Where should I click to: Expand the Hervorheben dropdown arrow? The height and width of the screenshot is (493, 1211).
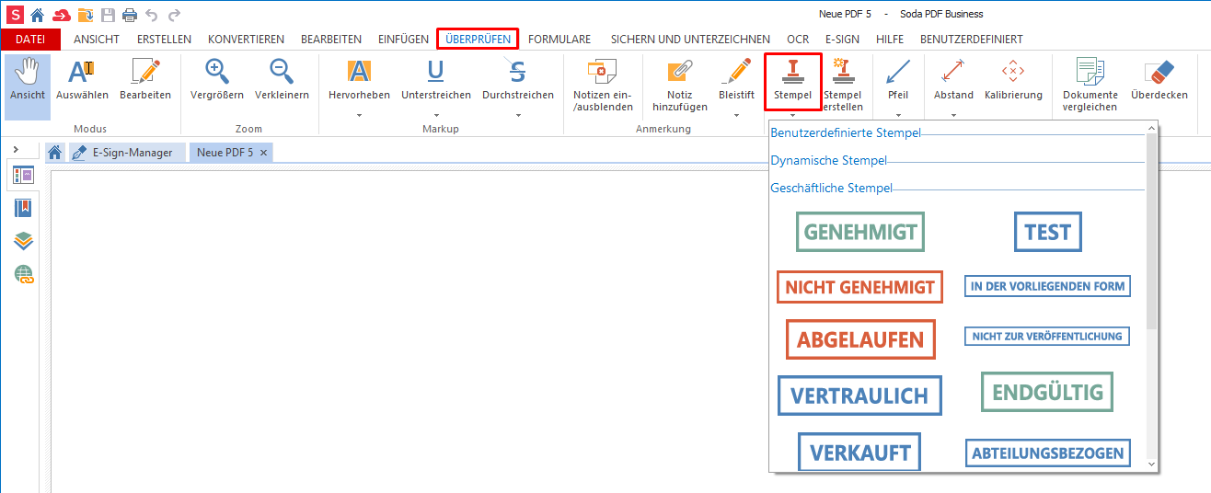click(359, 115)
